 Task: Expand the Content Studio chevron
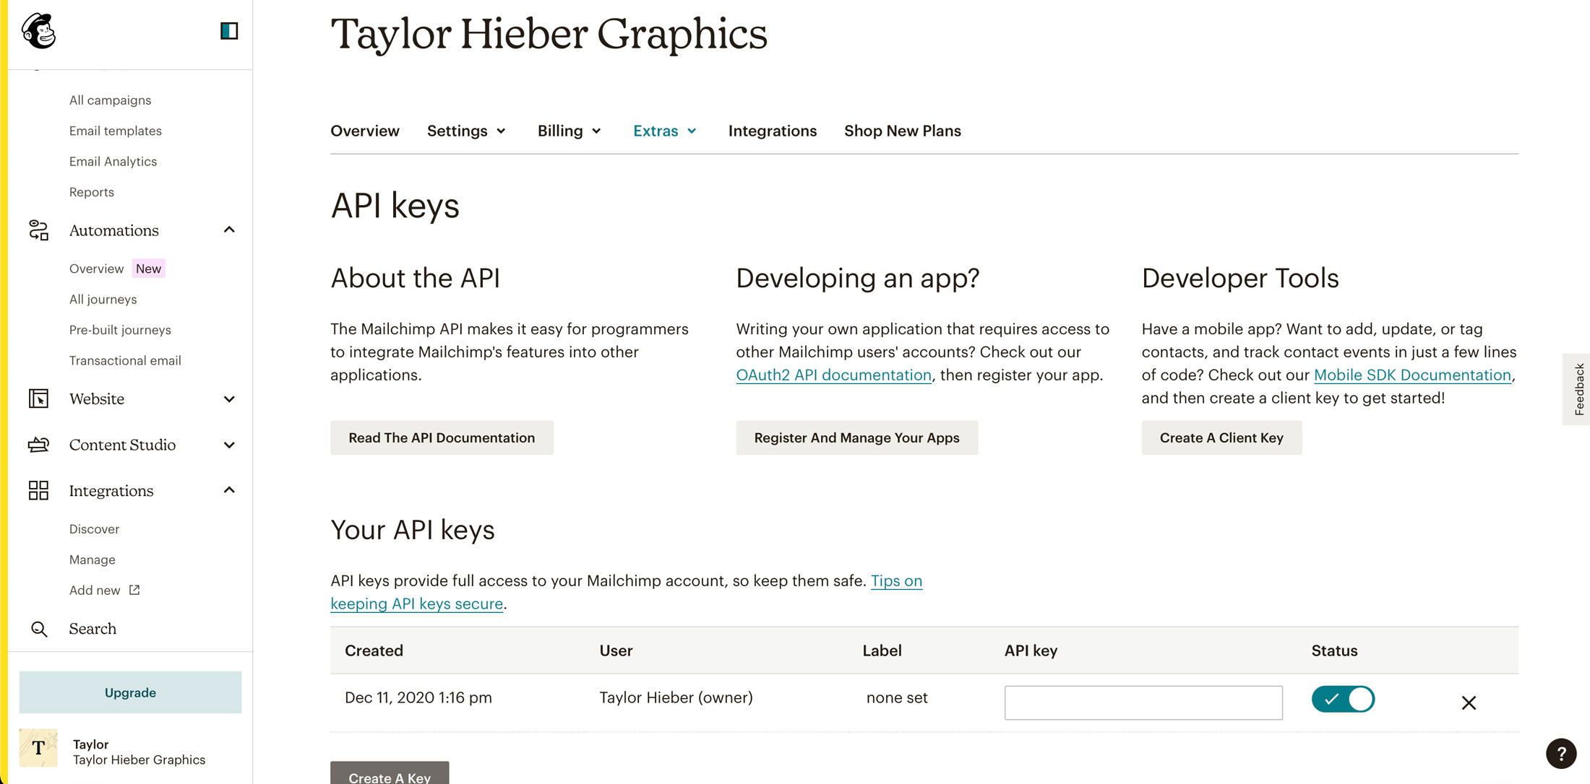(229, 445)
